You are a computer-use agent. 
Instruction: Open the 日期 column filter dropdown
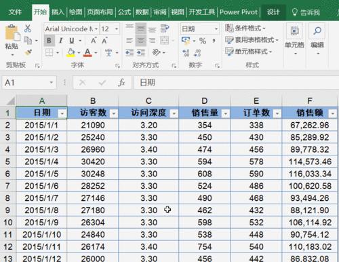62,113
